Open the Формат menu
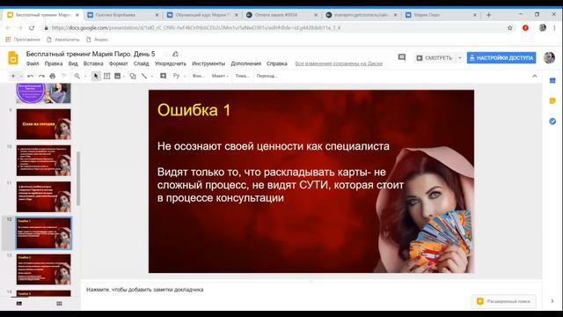Image resolution: width=563 pixels, height=317 pixels. (119, 63)
